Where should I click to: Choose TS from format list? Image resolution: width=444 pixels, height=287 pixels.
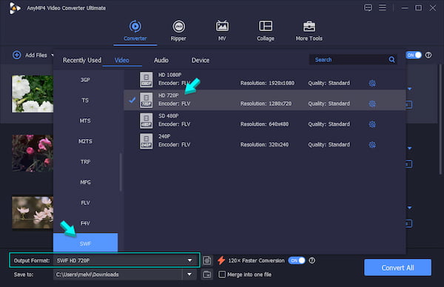point(85,100)
